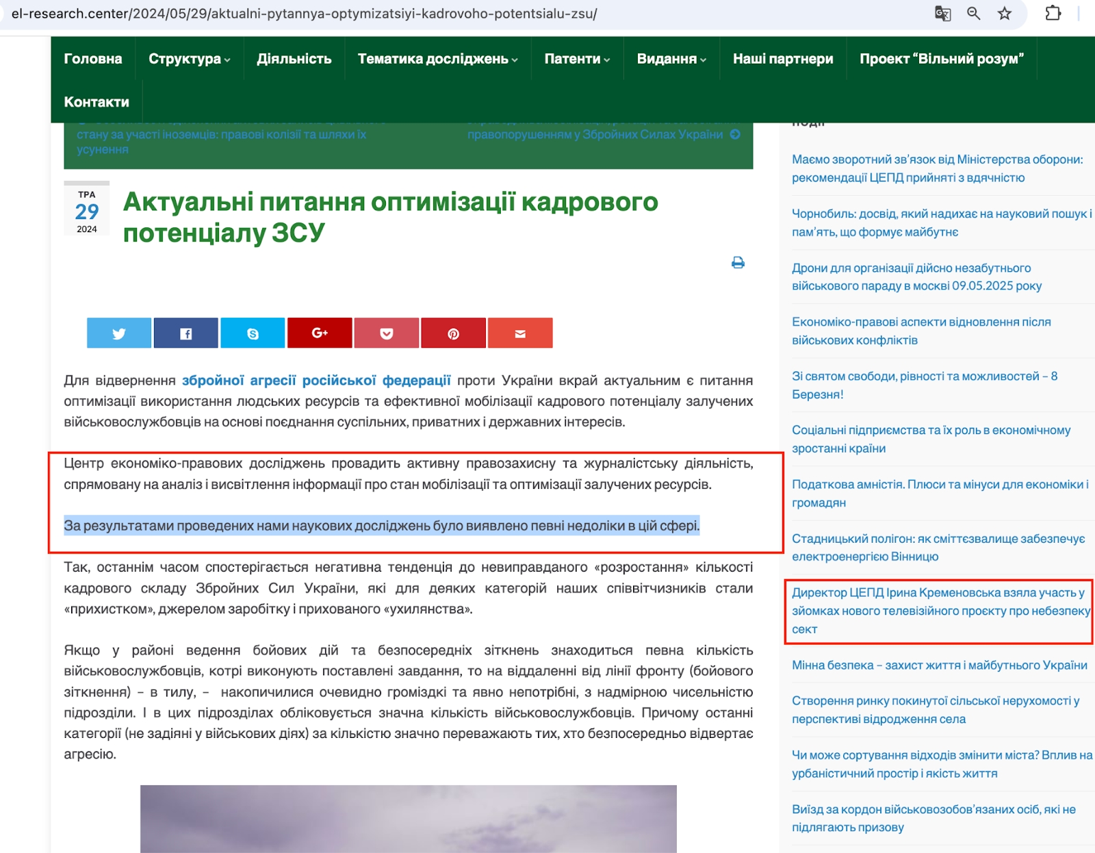Viewport: 1095px width, 853px height.
Task: Click paragraph starting Центр економіко-правових досліджень
Action: tap(409, 474)
